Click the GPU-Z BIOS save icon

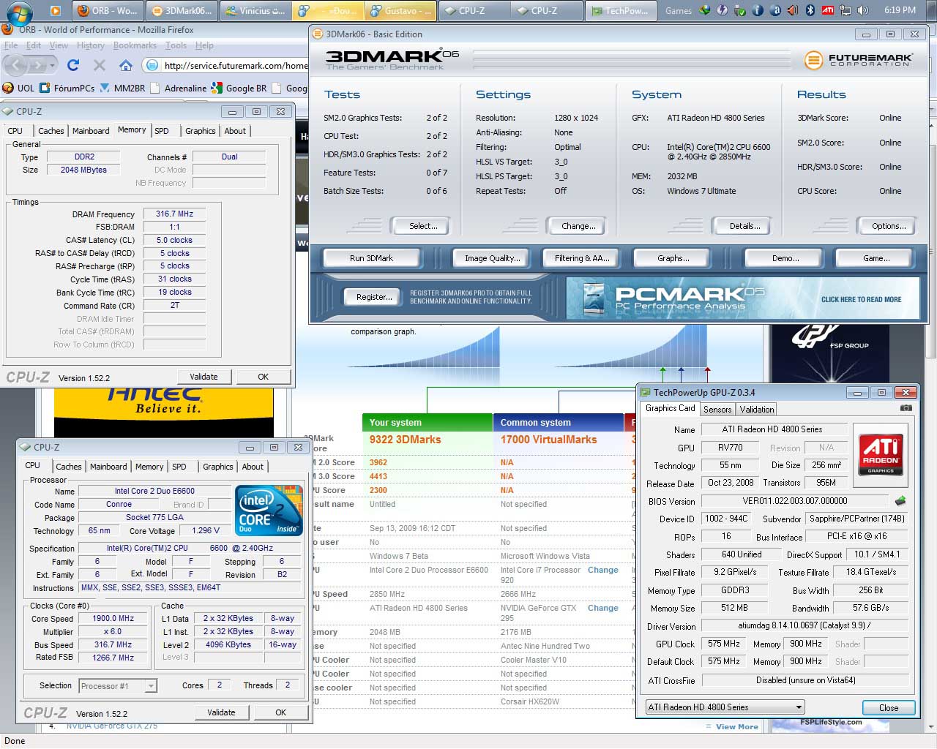tap(900, 501)
